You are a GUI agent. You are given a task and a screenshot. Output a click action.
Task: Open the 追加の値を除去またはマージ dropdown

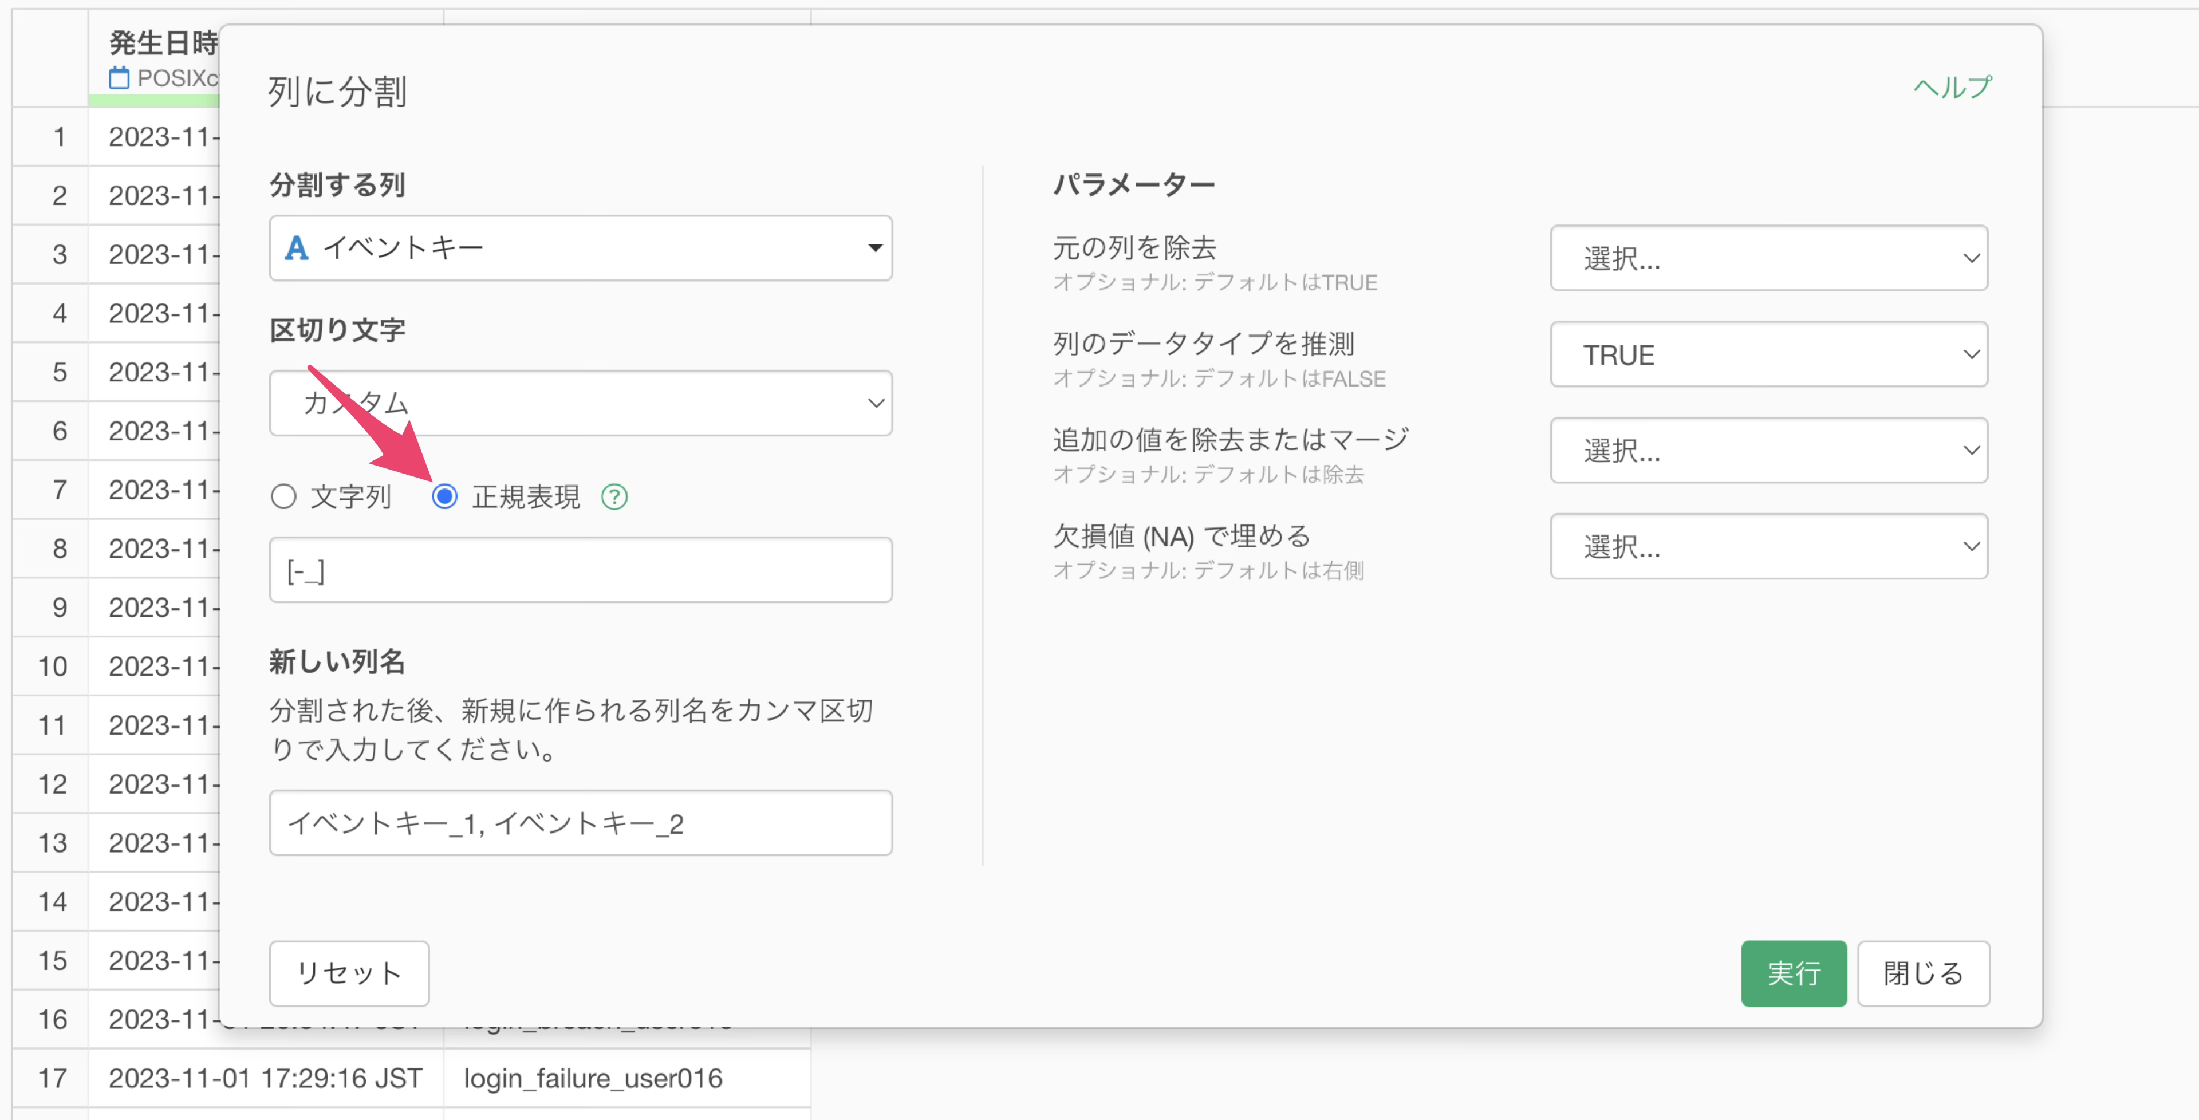1768,451
